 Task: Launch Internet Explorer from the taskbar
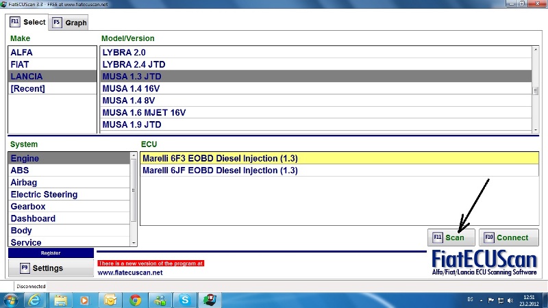(35, 300)
